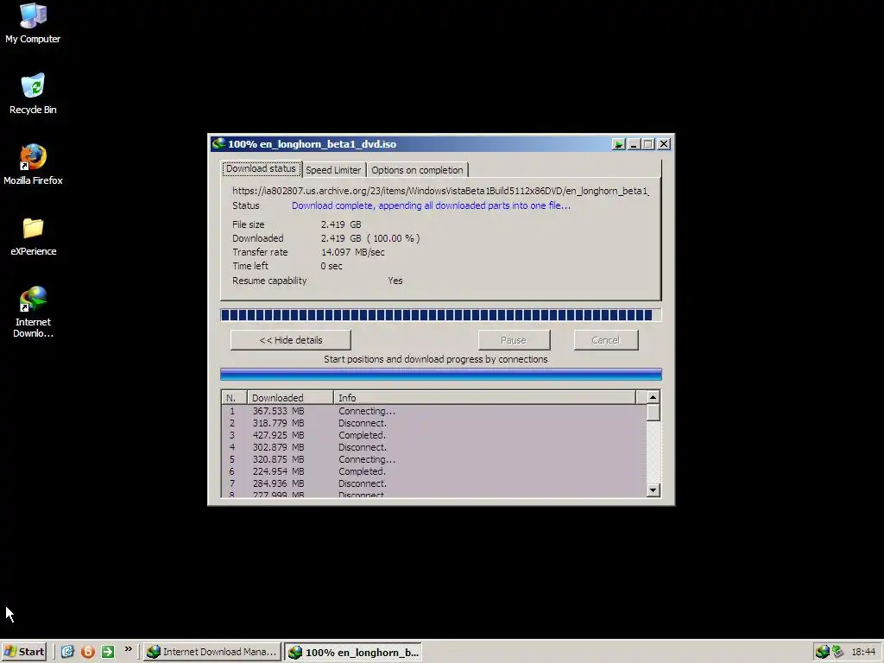Open the My Computer desktop icon

33,23
